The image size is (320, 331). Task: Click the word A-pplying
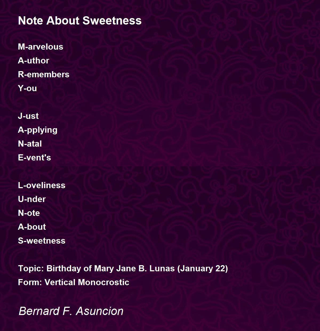click(x=38, y=130)
